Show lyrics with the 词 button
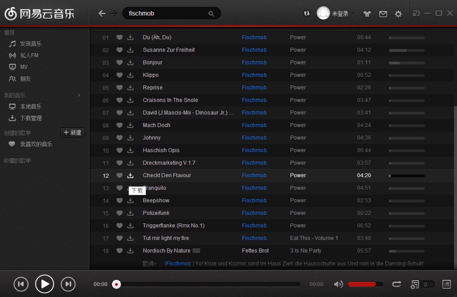Viewport: 457px width, 297px height. (447, 284)
